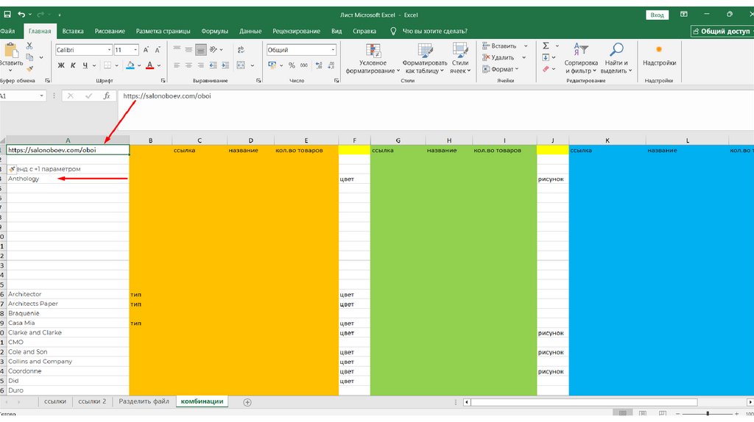Open the Формулы ribbon tab
754x422 pixels.
click(214, 31)
